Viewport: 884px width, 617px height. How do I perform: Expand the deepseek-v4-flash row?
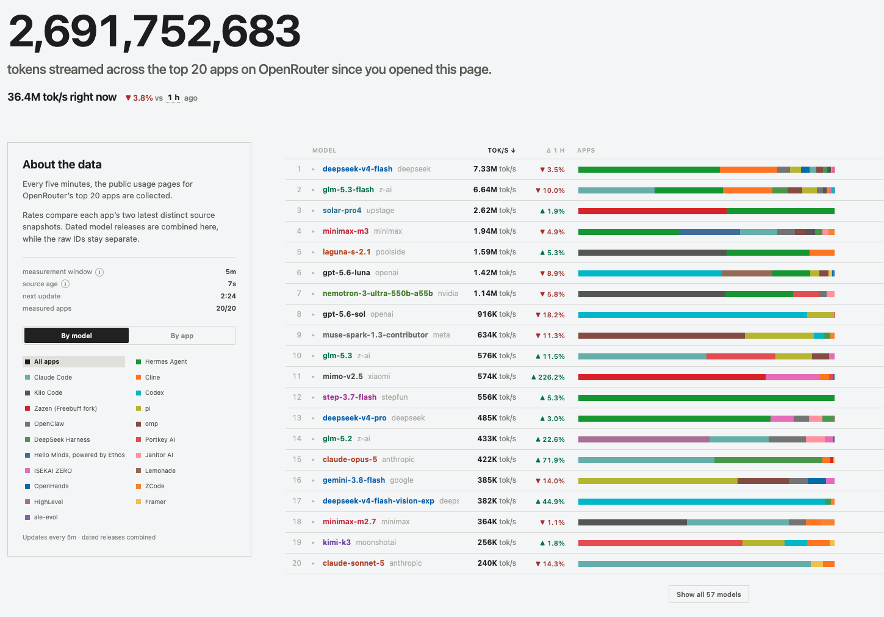tap(313, 170)
